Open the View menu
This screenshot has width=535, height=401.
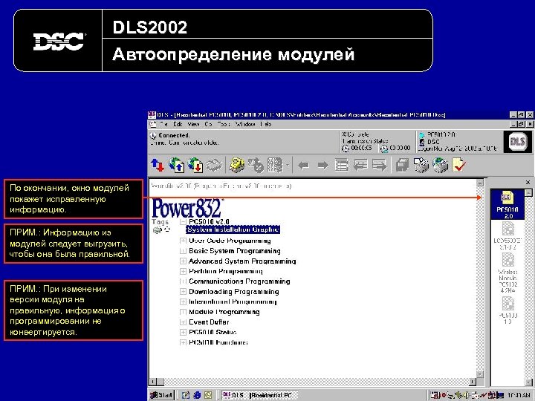193,124
